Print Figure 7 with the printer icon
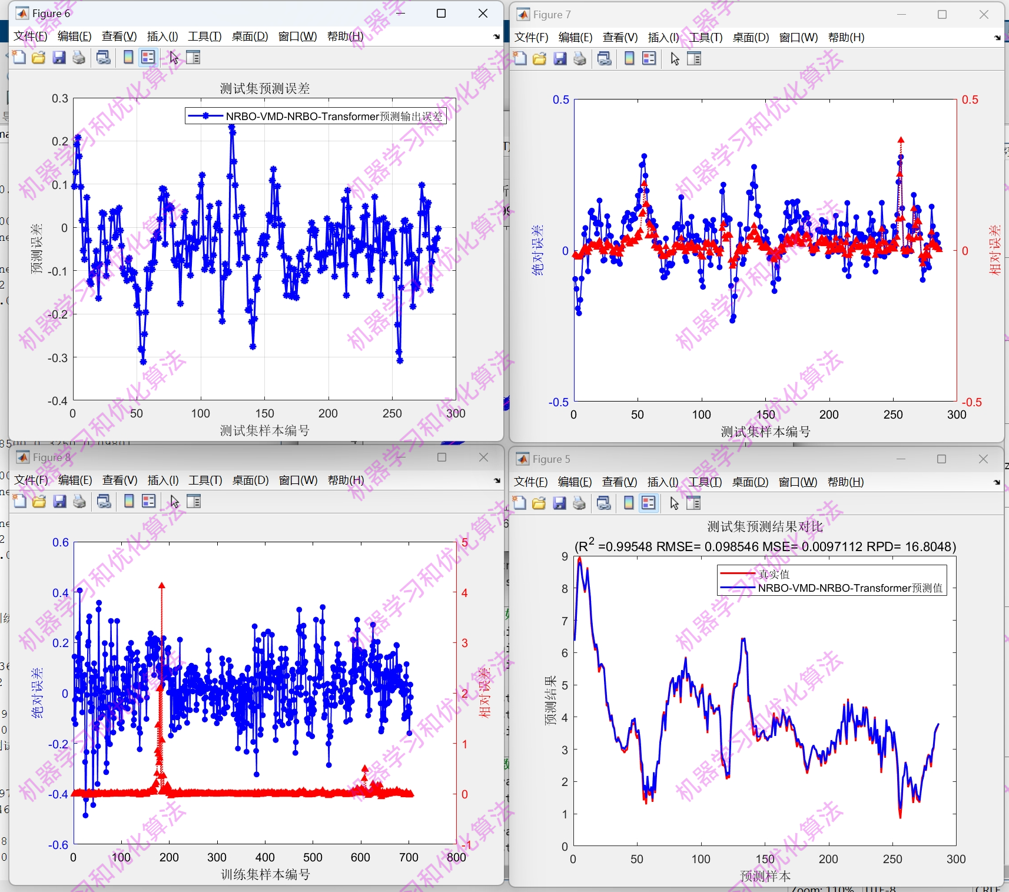 coord(580,58)
